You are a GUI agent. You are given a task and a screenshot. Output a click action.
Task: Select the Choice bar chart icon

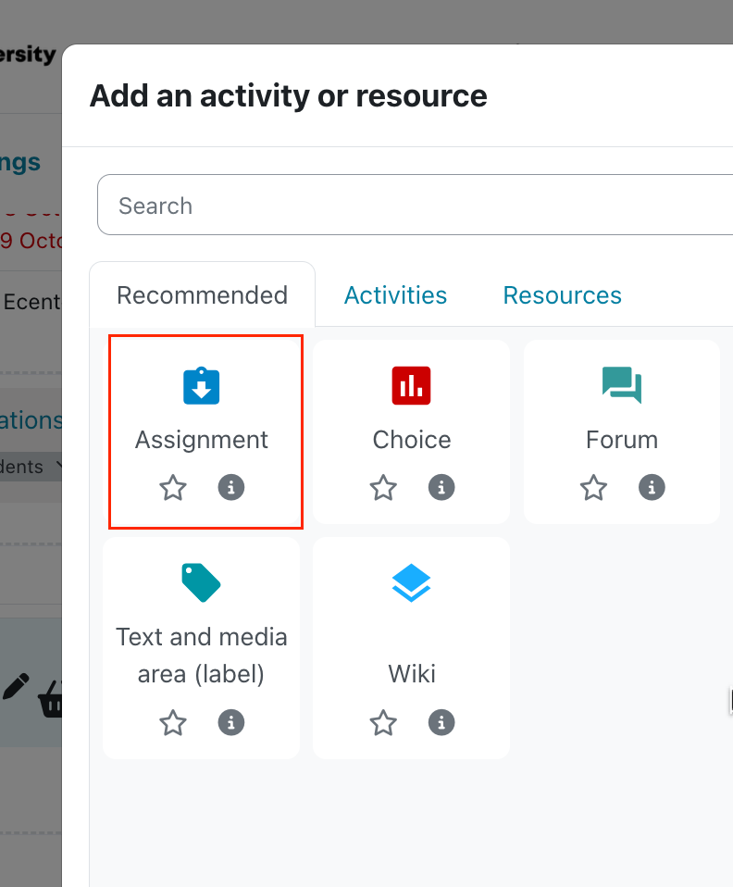411,386
